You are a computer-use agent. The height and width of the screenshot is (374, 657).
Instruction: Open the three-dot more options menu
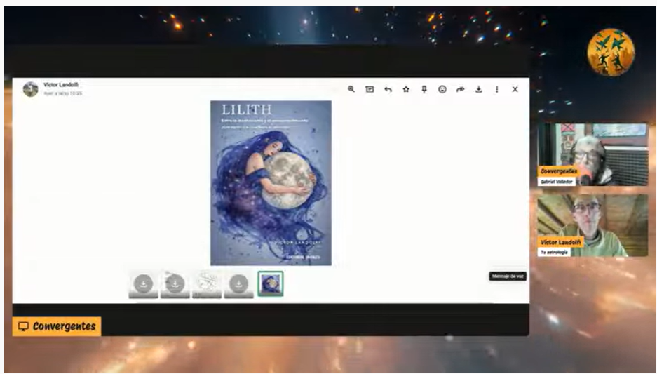[x=497, y=89]
